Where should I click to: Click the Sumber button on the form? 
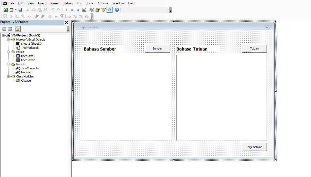click(x=158, y=48)
